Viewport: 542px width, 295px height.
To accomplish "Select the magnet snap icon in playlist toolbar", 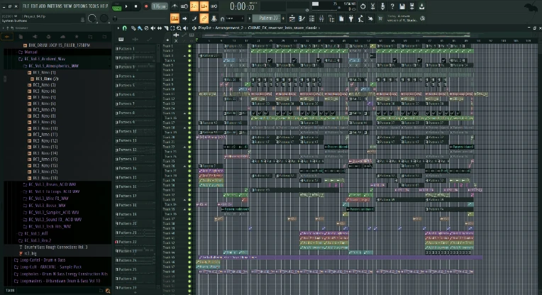I will 123,28.
